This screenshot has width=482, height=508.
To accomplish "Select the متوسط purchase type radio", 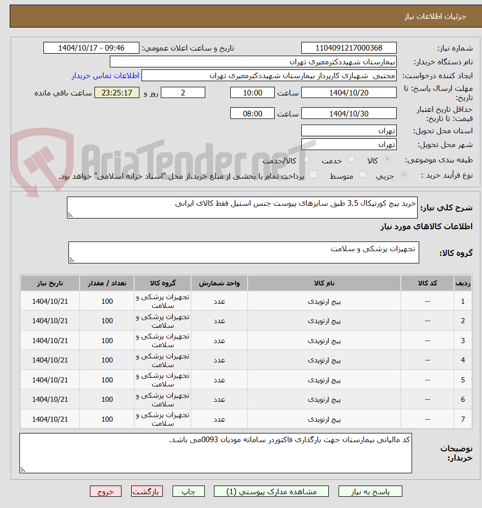I will [x=363, y=175].
